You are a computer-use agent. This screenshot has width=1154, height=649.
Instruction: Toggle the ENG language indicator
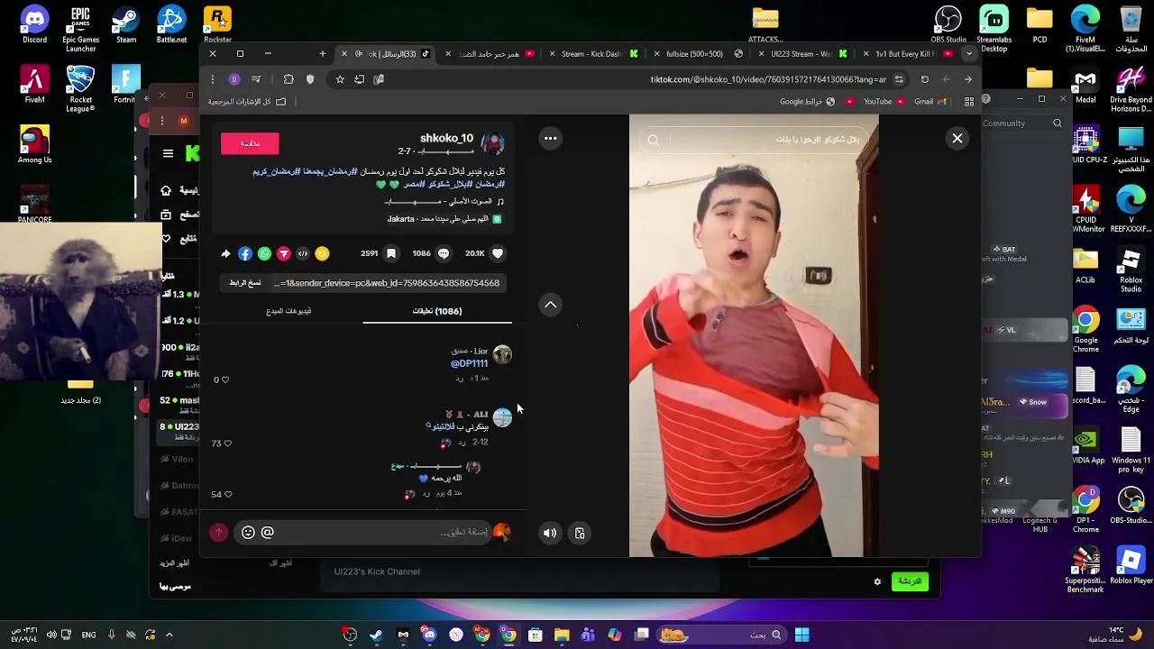pos(88,635)
